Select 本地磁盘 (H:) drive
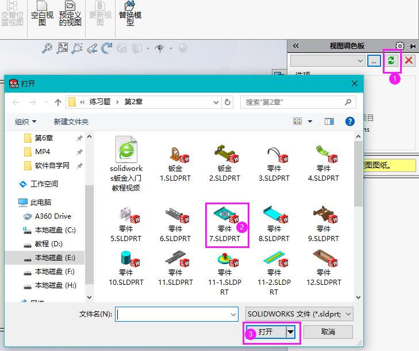Image resolution: width=419 pixels, height=351 pixels. [55, 286]
